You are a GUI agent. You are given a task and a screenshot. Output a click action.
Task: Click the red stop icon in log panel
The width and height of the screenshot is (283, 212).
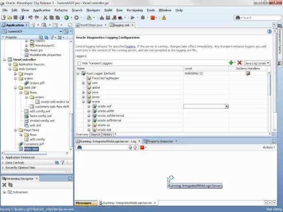coord(142,148)
